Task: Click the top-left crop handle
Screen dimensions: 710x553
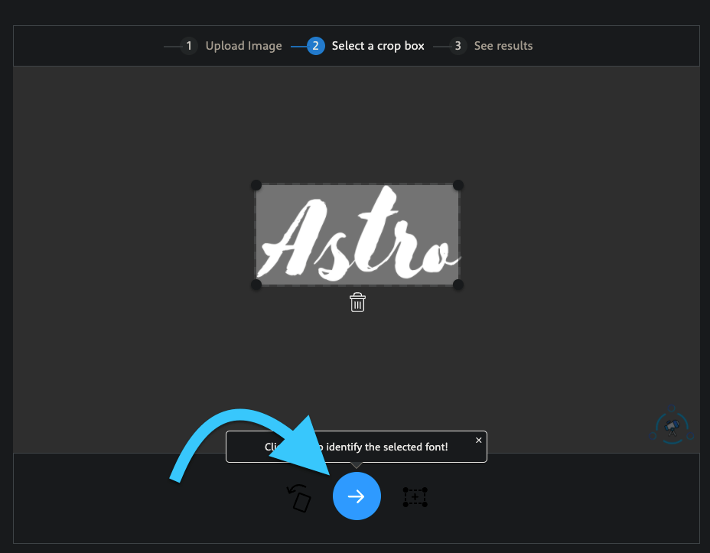Action: coord(256,184)
